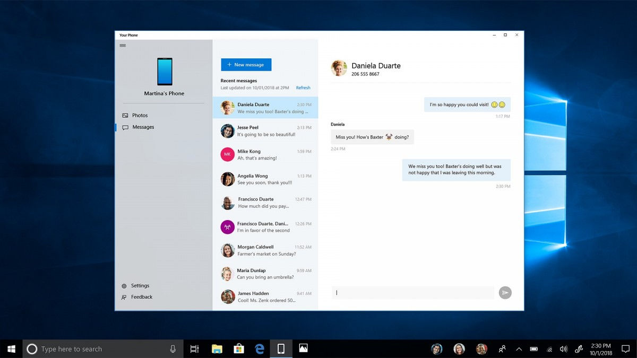The width and height of the screenshot is (637, 358).
Task: Click the New message button
Action: pos(246,64)
